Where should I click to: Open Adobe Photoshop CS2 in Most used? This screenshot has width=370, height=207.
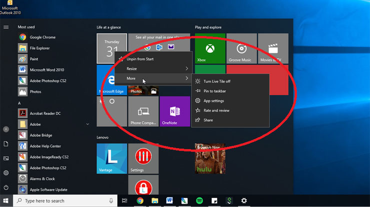pos(48,80)
